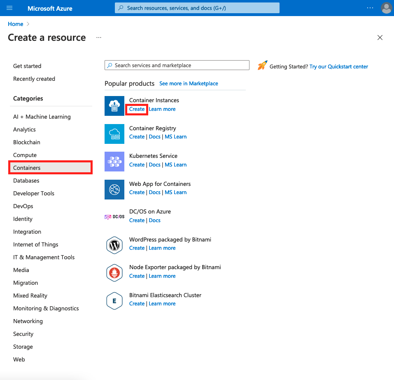Select the Monitoring & Diagnostics category
Screen dimensions: 394x380
(46, 308)
